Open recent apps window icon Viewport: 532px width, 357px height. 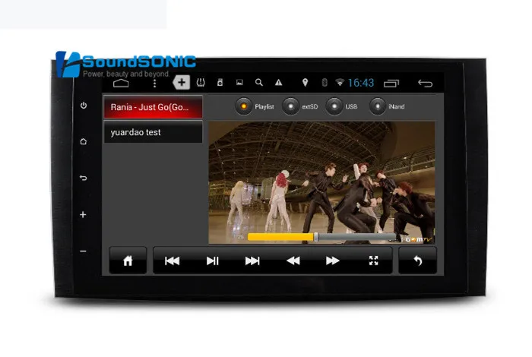[x=391, y=84]
